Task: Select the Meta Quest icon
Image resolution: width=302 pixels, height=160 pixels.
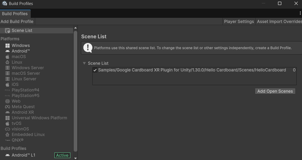Action: click(x=8, y=107)
